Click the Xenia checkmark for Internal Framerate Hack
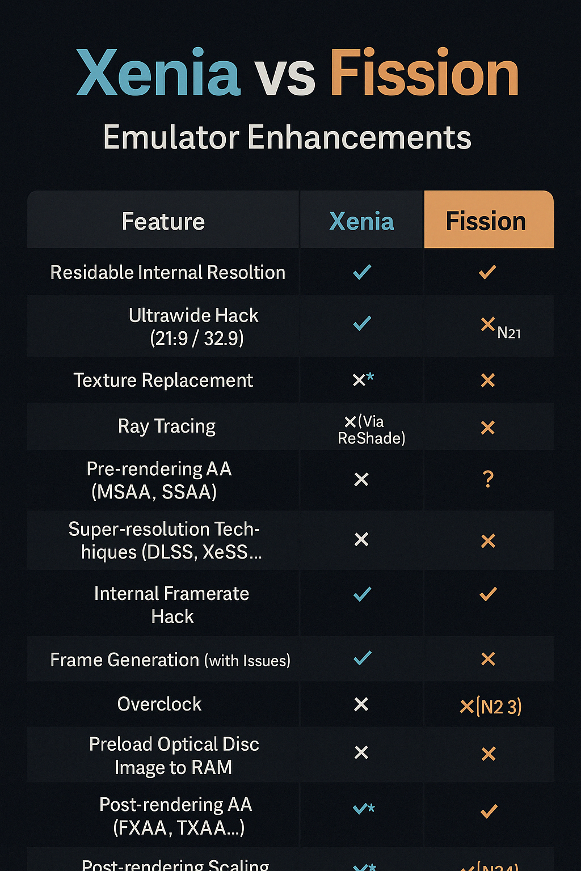 coord(362,594)
